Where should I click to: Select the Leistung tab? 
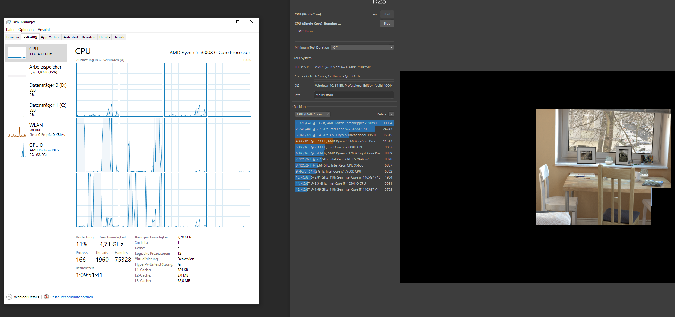[30, 37]
